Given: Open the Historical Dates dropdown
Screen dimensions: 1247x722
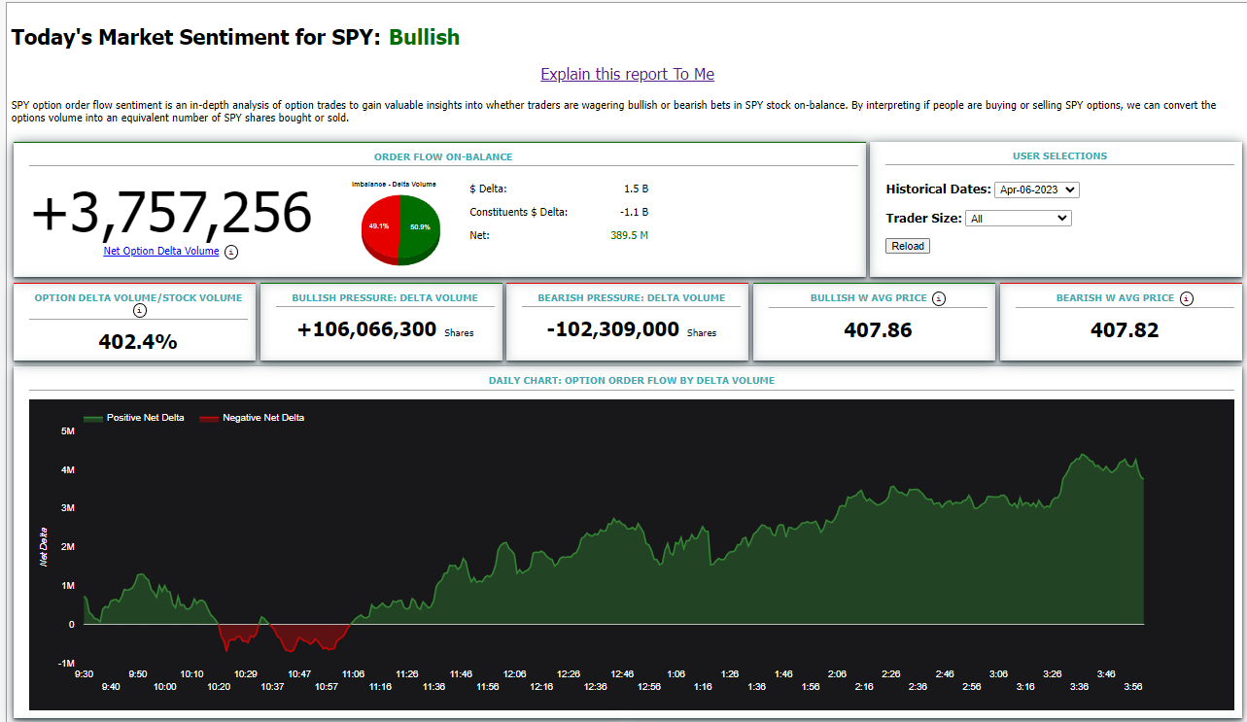Looking at the screenshot, I should point(1037,189).
